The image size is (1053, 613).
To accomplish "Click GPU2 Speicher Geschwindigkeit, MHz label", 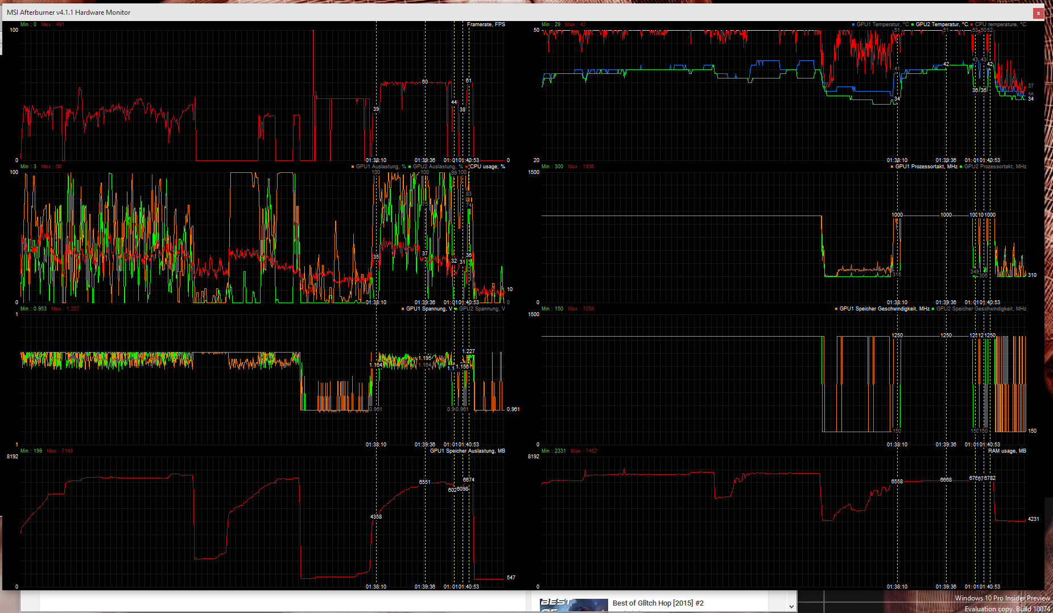I will click(981, 309).
